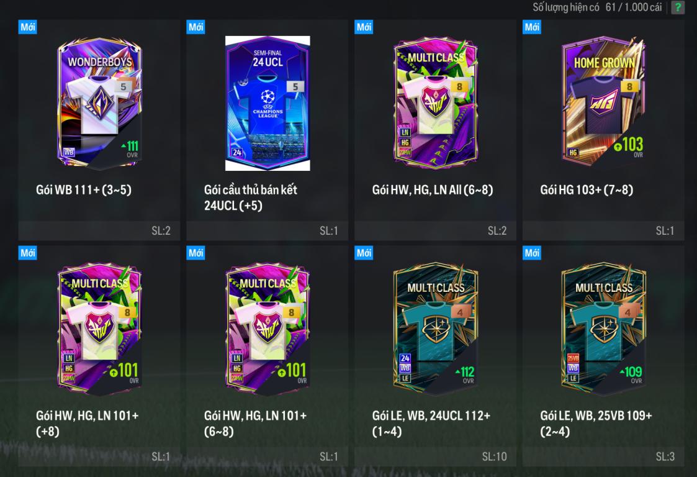Click the Gói WB 111+ (3~5) label

[x=84, y=190]
